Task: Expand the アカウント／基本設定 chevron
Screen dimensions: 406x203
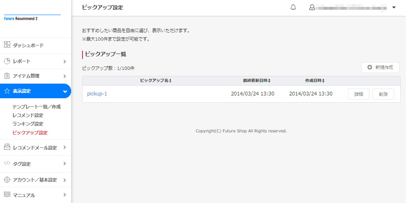Action: point(65,180)
